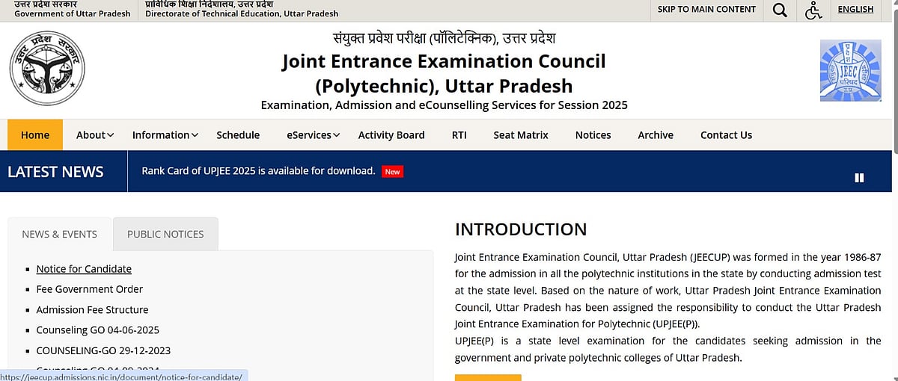Expand the Information menu dropdown
898x381 pixels.
coord(165,135)
